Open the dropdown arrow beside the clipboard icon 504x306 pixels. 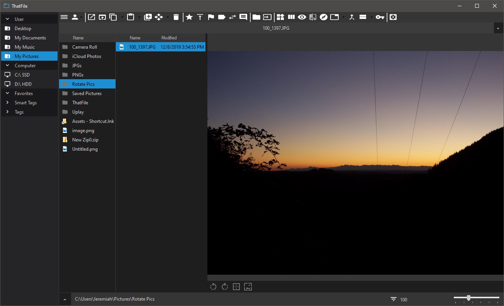click(139, 17)
